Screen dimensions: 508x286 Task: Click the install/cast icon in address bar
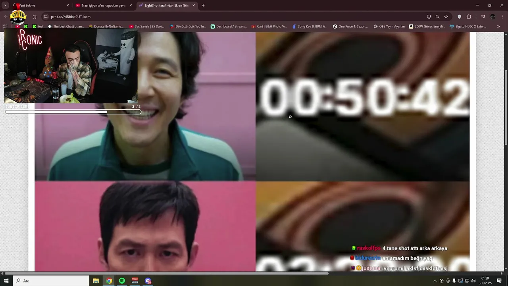click(x=429, y=17)
